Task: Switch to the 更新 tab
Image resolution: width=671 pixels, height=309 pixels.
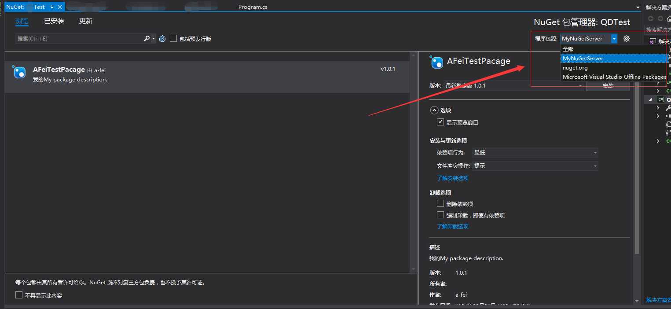Action: pyautogui.click(x=86, y=21)
